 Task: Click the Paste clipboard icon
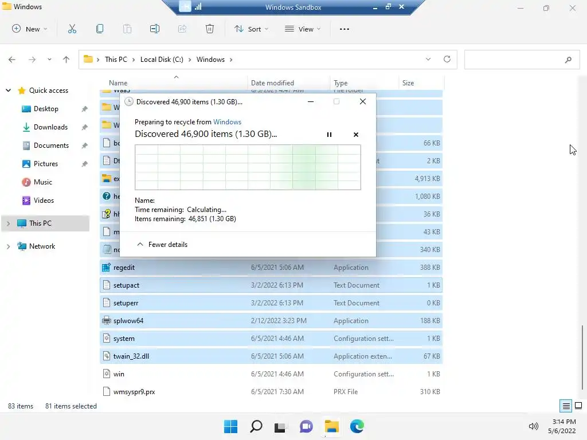click(127, 29)
